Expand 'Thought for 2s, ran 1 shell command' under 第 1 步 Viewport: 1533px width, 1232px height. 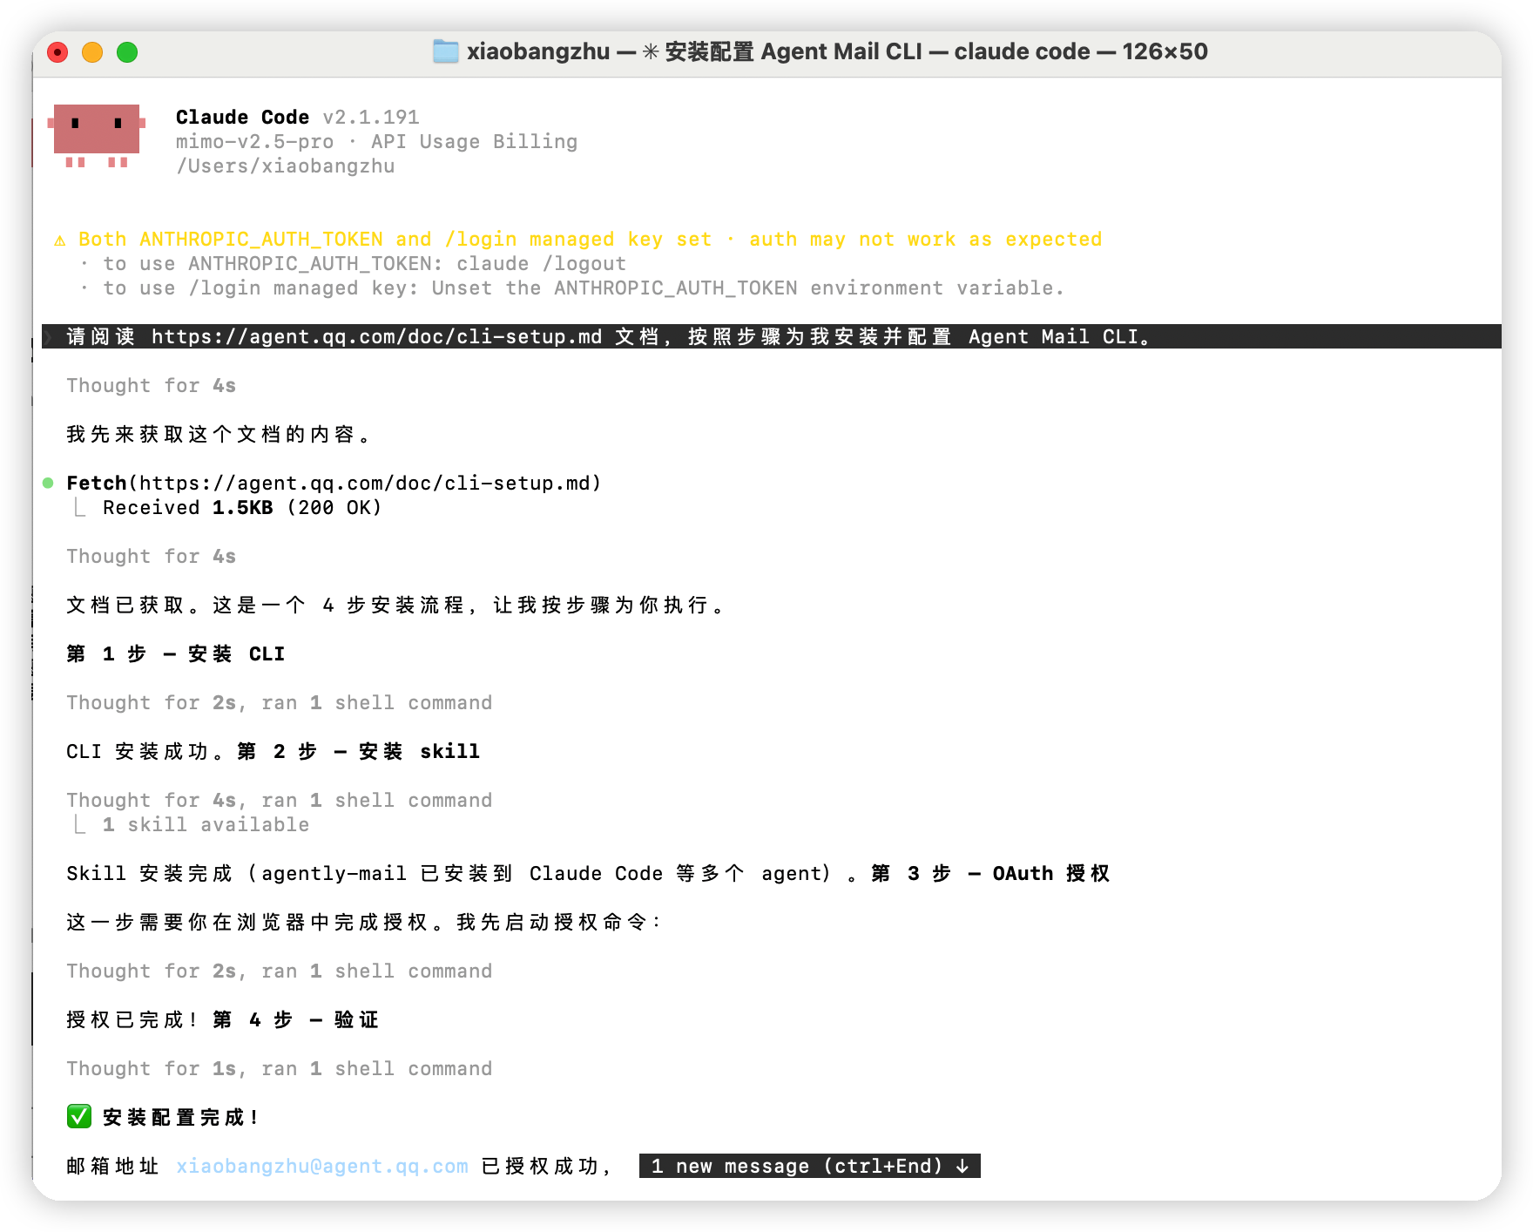(280, 702)
